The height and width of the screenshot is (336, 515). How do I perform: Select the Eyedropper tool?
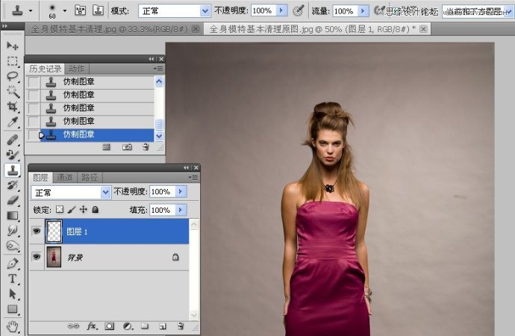(13, 122)
